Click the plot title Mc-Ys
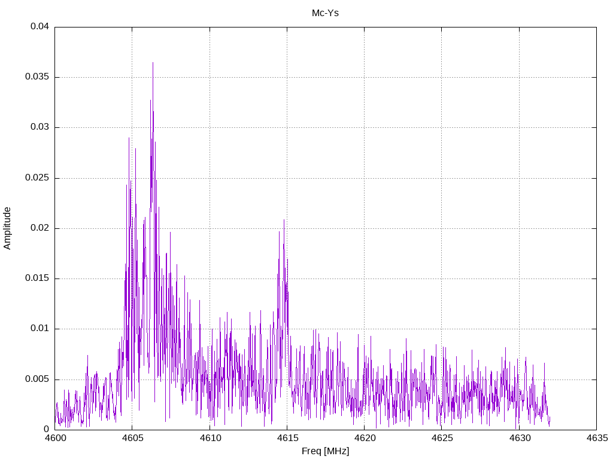Image resolution: width=613 pixels, height=459 pixels. 325,13
